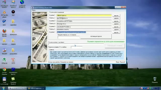Click the Активация пароля button
This screenshot has height=90, width=161.
(96, 36)
